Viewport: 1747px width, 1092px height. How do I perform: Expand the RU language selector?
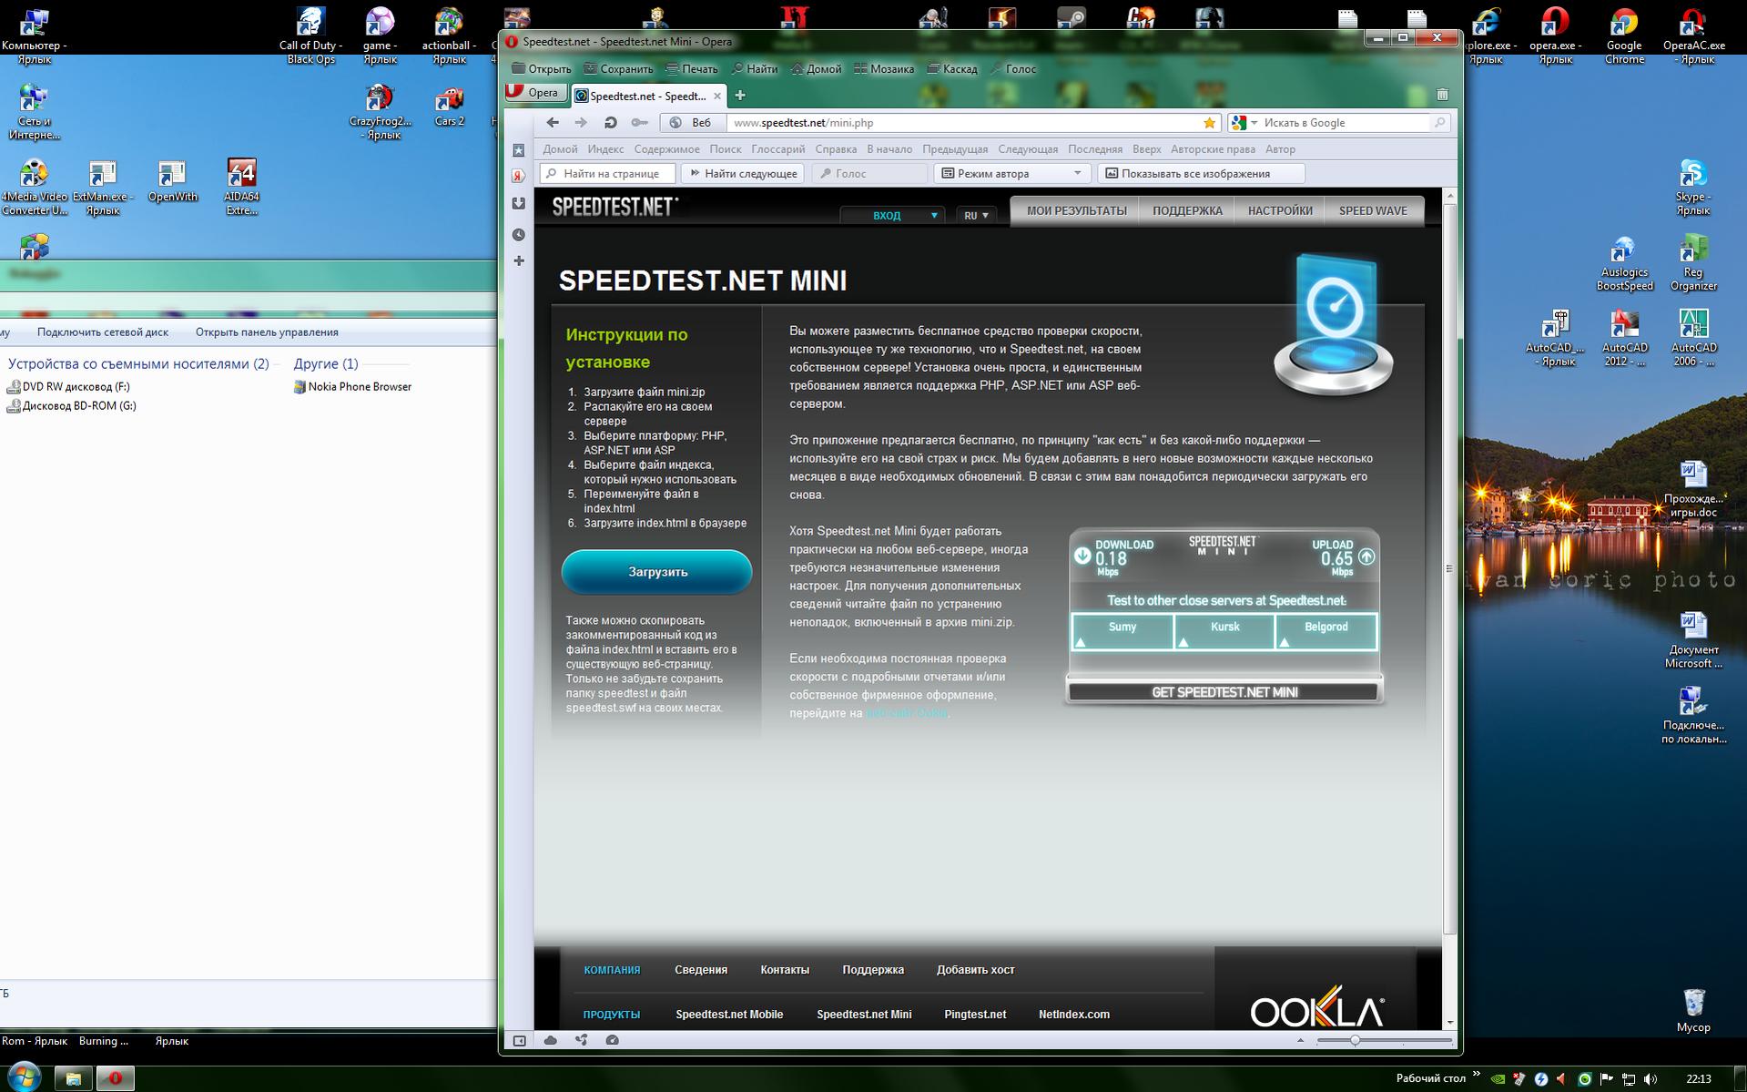pyautogui.click(x=976, y=216)
